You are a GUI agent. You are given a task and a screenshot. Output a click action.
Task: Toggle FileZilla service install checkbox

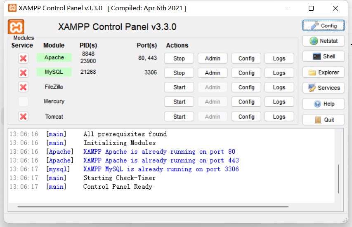coord(23,87)
